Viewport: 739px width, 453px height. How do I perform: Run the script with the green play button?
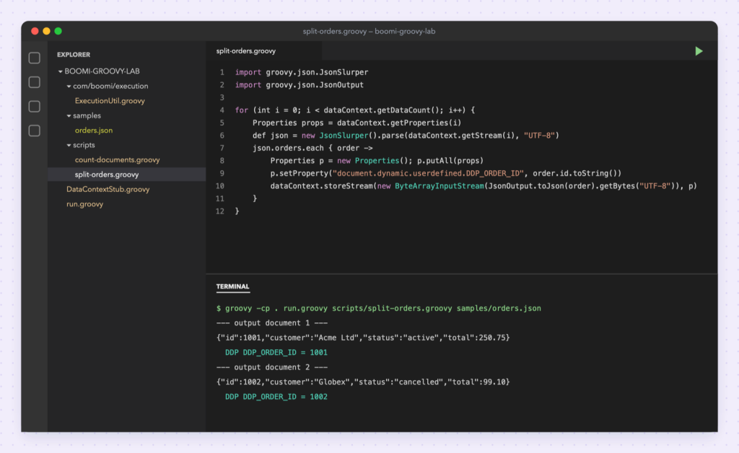pos(699,51)
